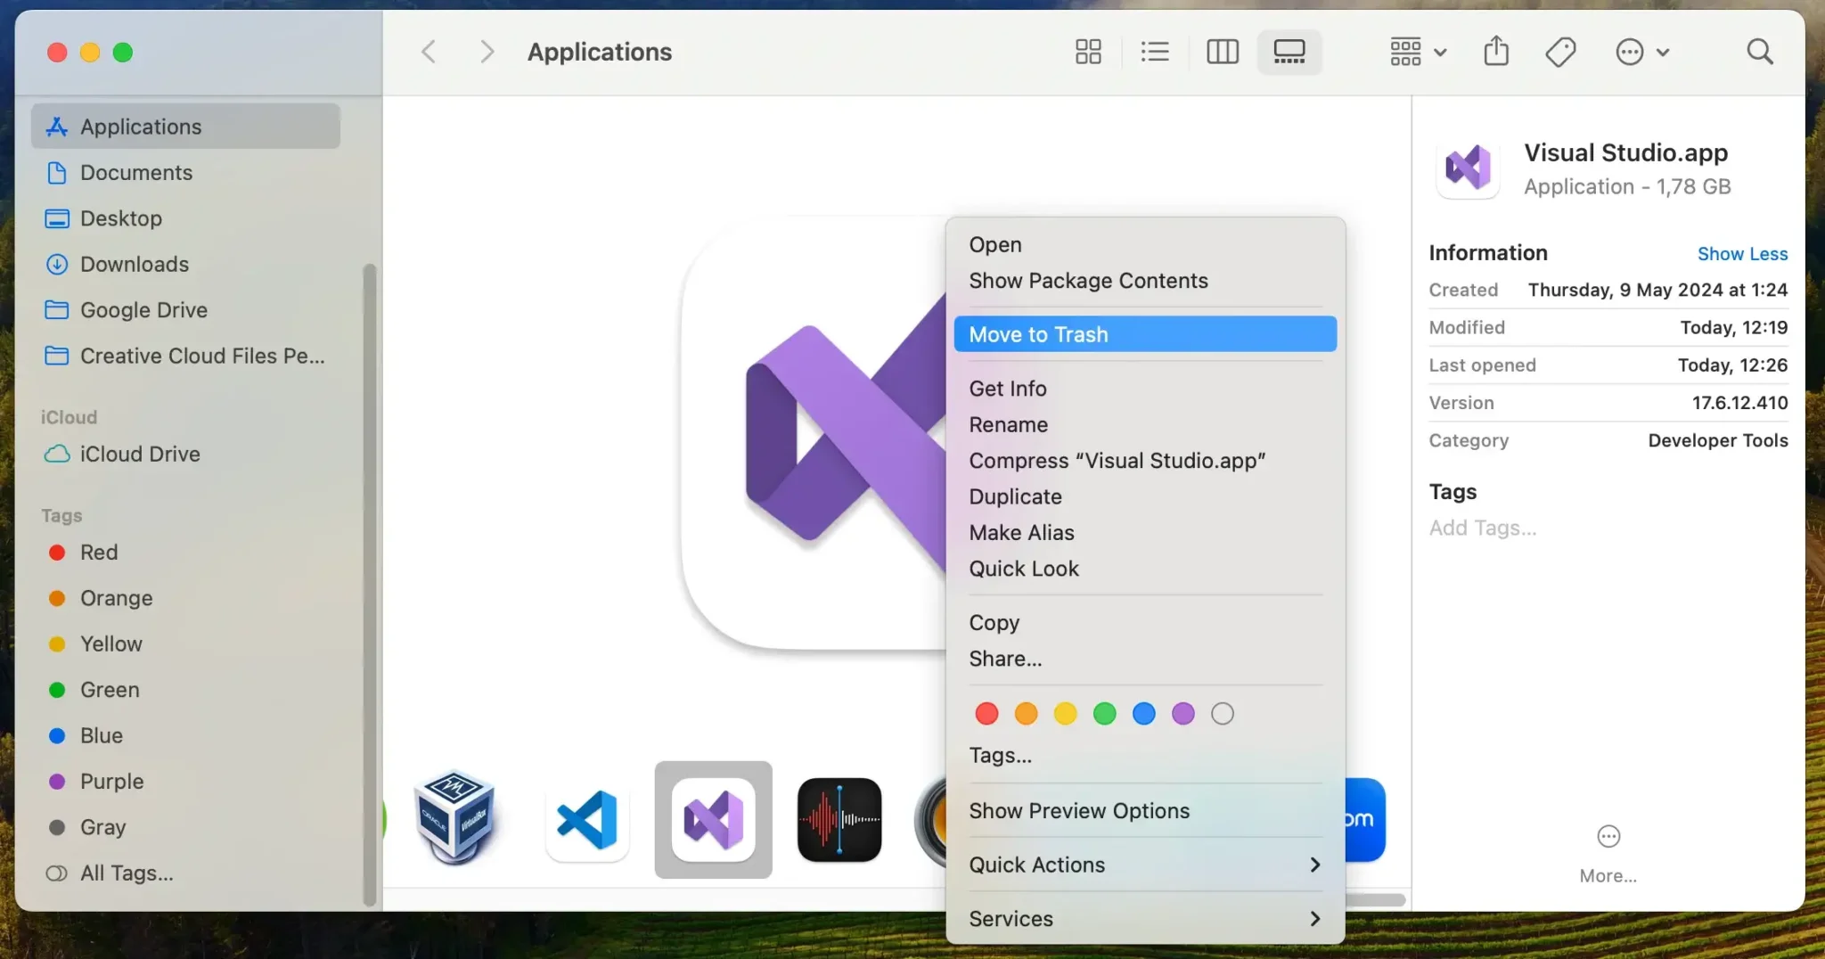This screenshot has width=1825, height=959.
Task: Open Documents in the sidebar
Action: tap(186, 173)
